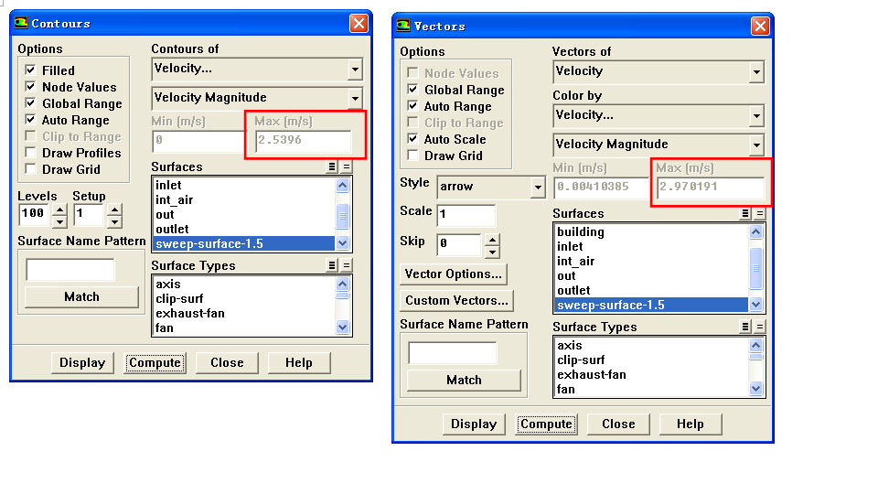The width and height of the screenshot is (878, 494).
Task: Expand the arrow Style dropdown
Action: click(537, 187)
